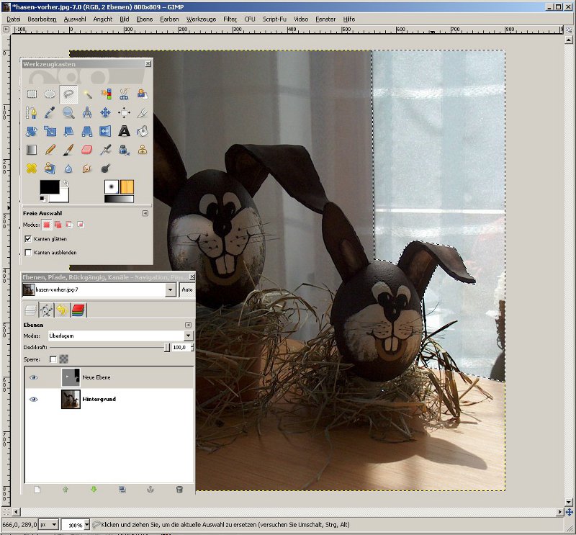The image size is (576, 535).
Task: Select the Fuzzy Select magic wand tool
Action: (87, 94)
